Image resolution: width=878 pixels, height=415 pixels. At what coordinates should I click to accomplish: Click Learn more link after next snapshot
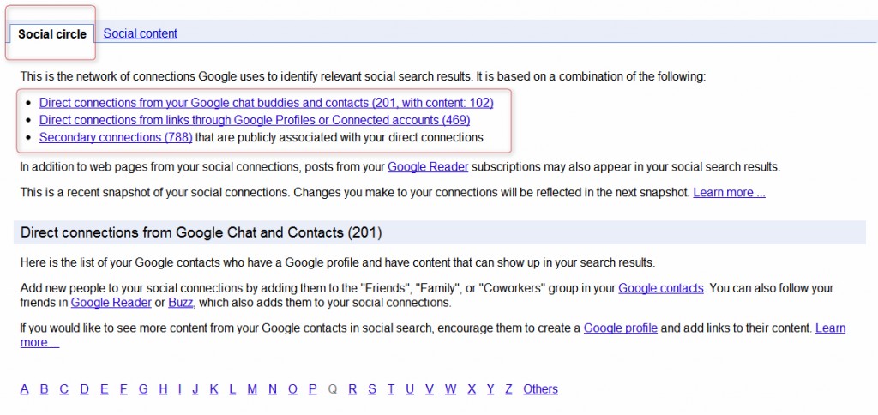(729, 193)
